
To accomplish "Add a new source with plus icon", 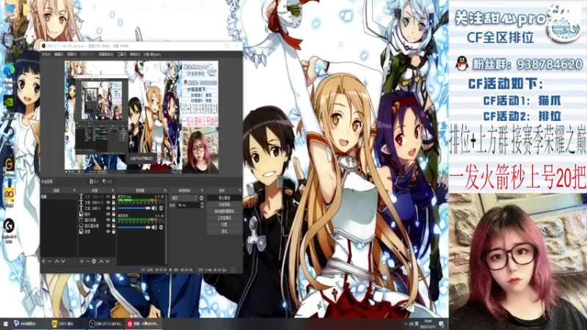I will click(81, 261).
